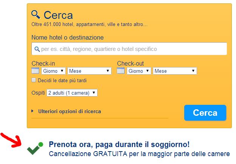Open the Ospiti '2 adulti (1 camera)' dropdown
The height and width of the screenshot is (164, 236).
(72, 93)
